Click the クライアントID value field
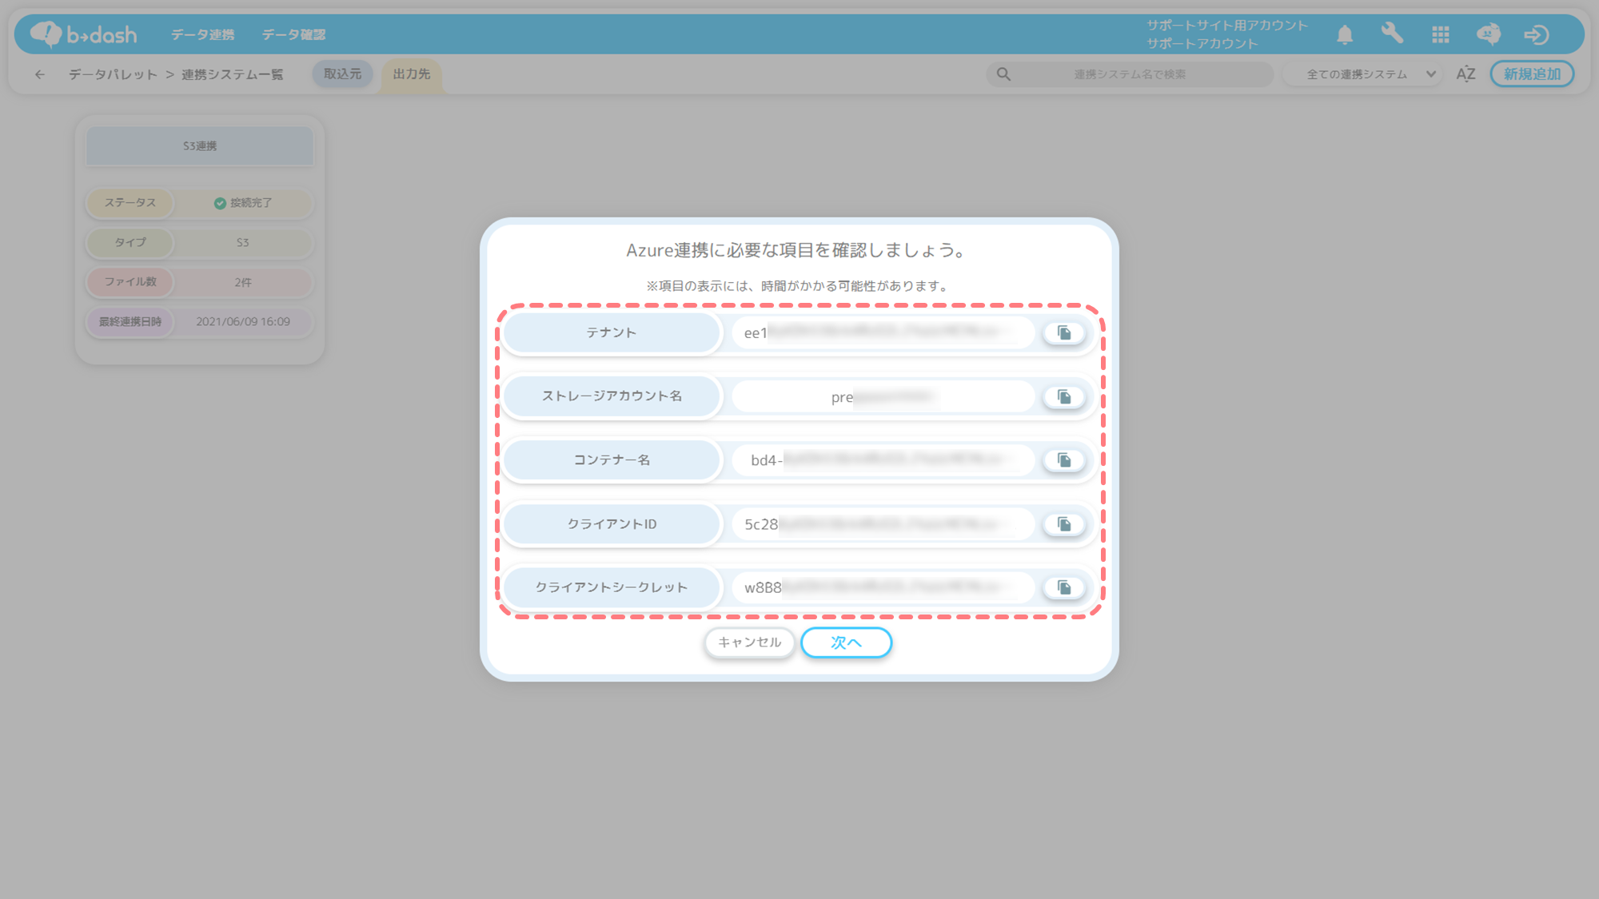This screenshot has height=899, width=1599. click(x=883, y=524)
